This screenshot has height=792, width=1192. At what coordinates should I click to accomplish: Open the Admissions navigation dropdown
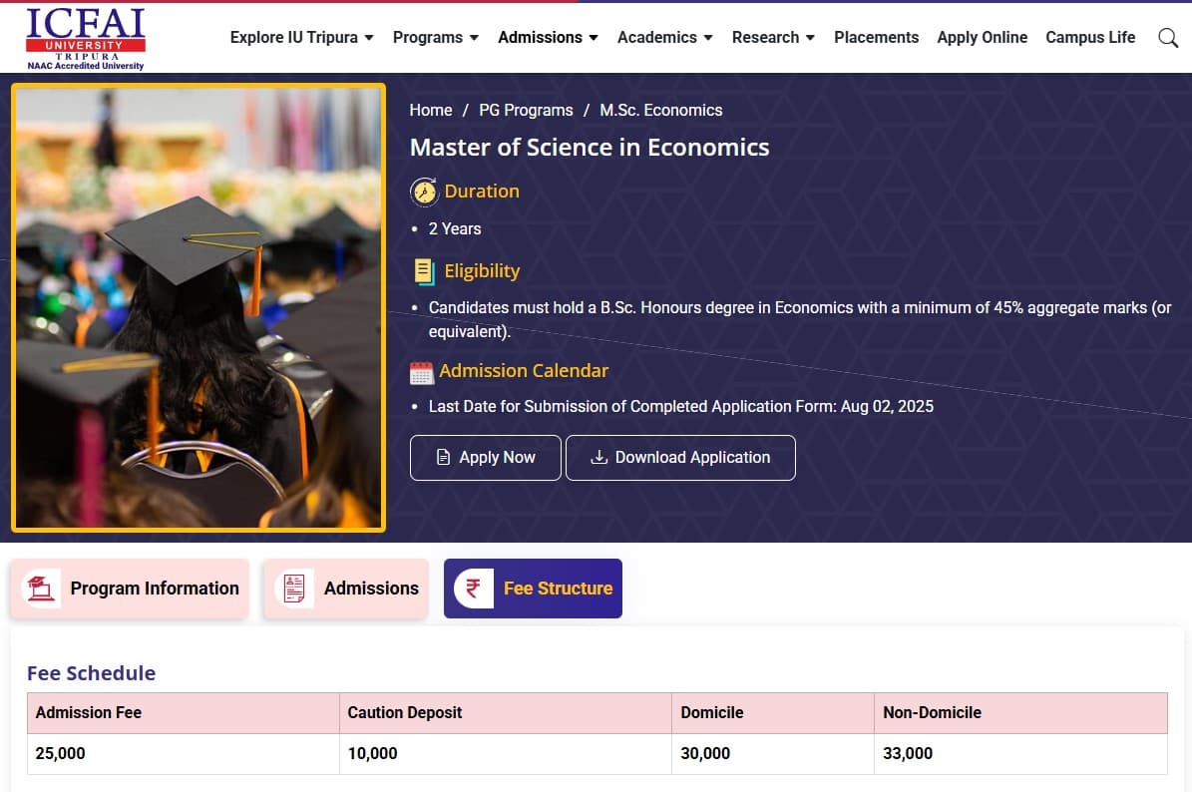548,37
